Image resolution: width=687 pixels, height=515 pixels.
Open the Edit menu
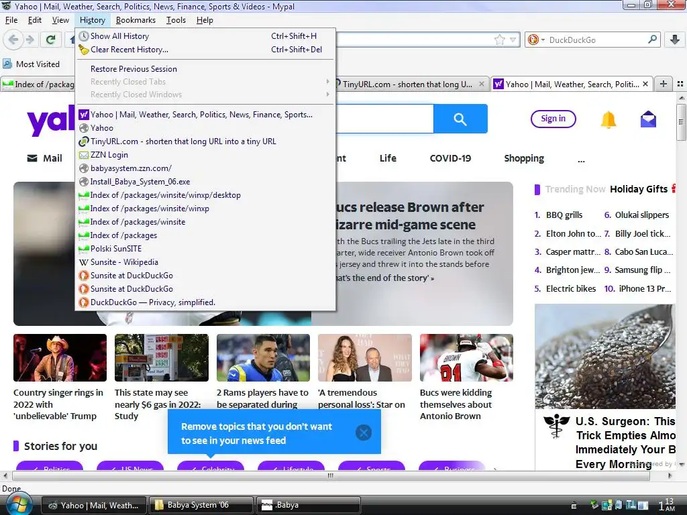point(35,20)
